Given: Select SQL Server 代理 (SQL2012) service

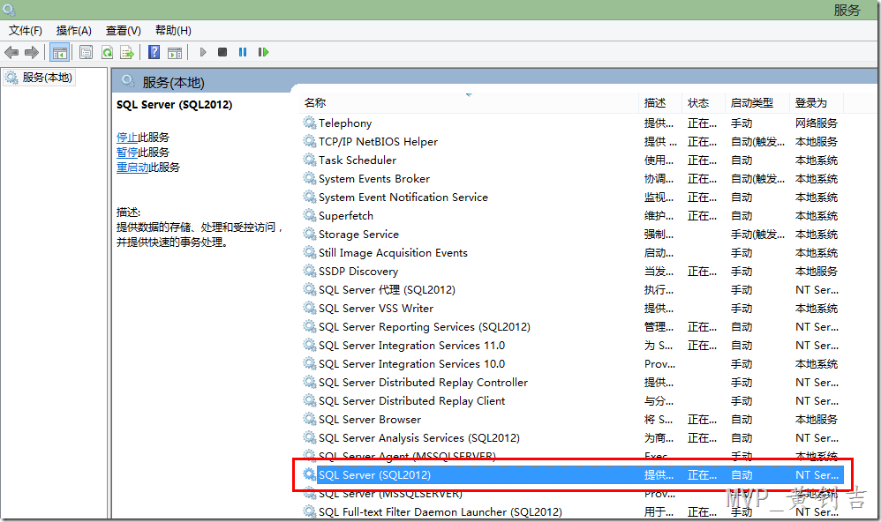Looking at the screenshot, I should pyautogui.click(x=572, y=289).
